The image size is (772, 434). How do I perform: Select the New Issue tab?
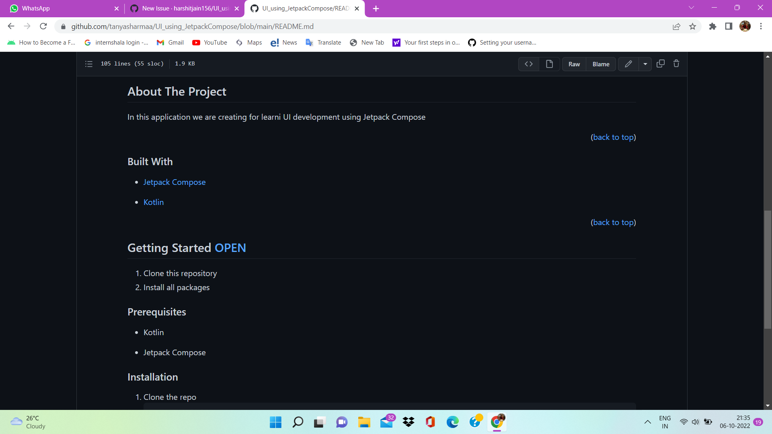[181, 8]
